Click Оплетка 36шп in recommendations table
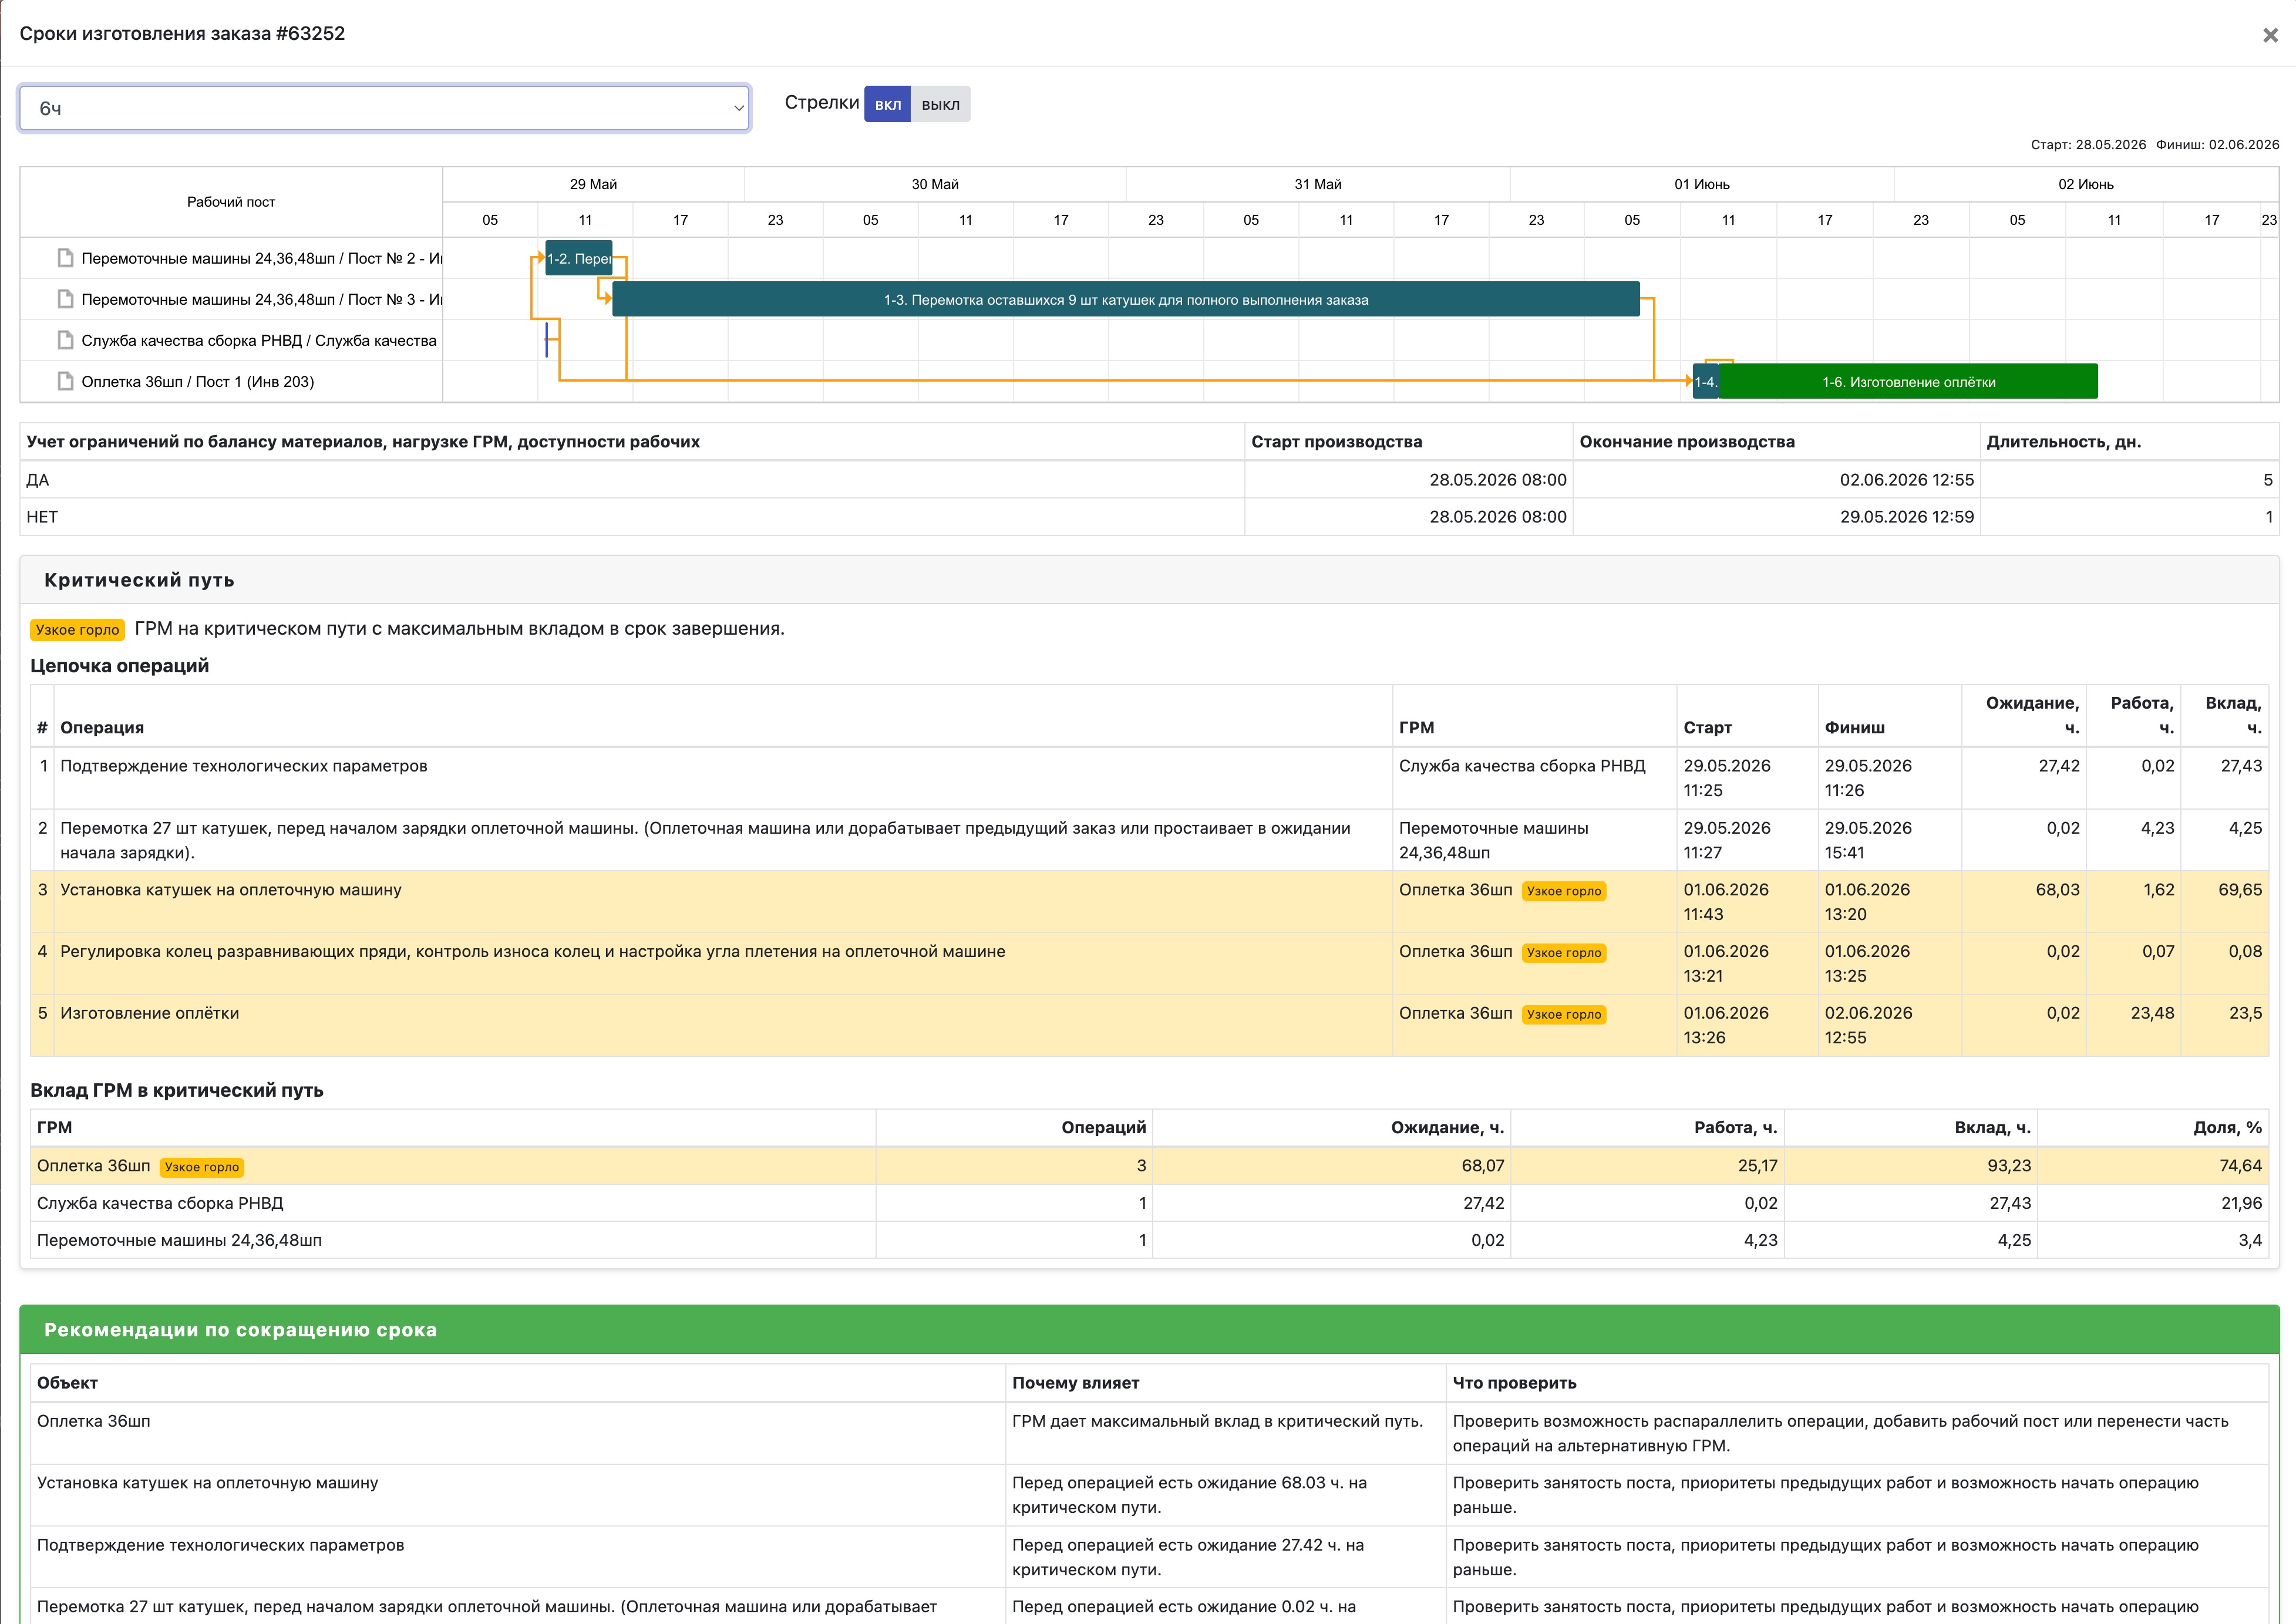 (x=93, y=1421)
